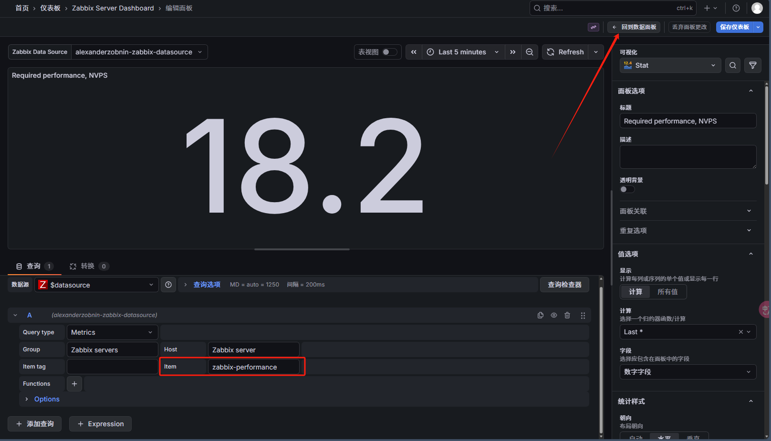Go to 首页 breadcrumb
This screenshot has width=771, height=441.
coord(22,8)
